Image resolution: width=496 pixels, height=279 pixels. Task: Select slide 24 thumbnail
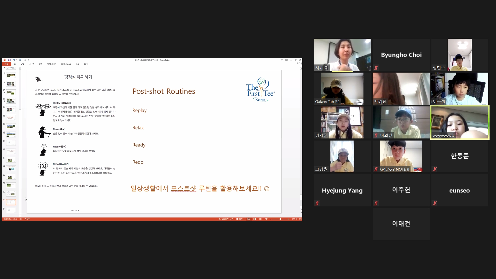click(x=11, y=210)
